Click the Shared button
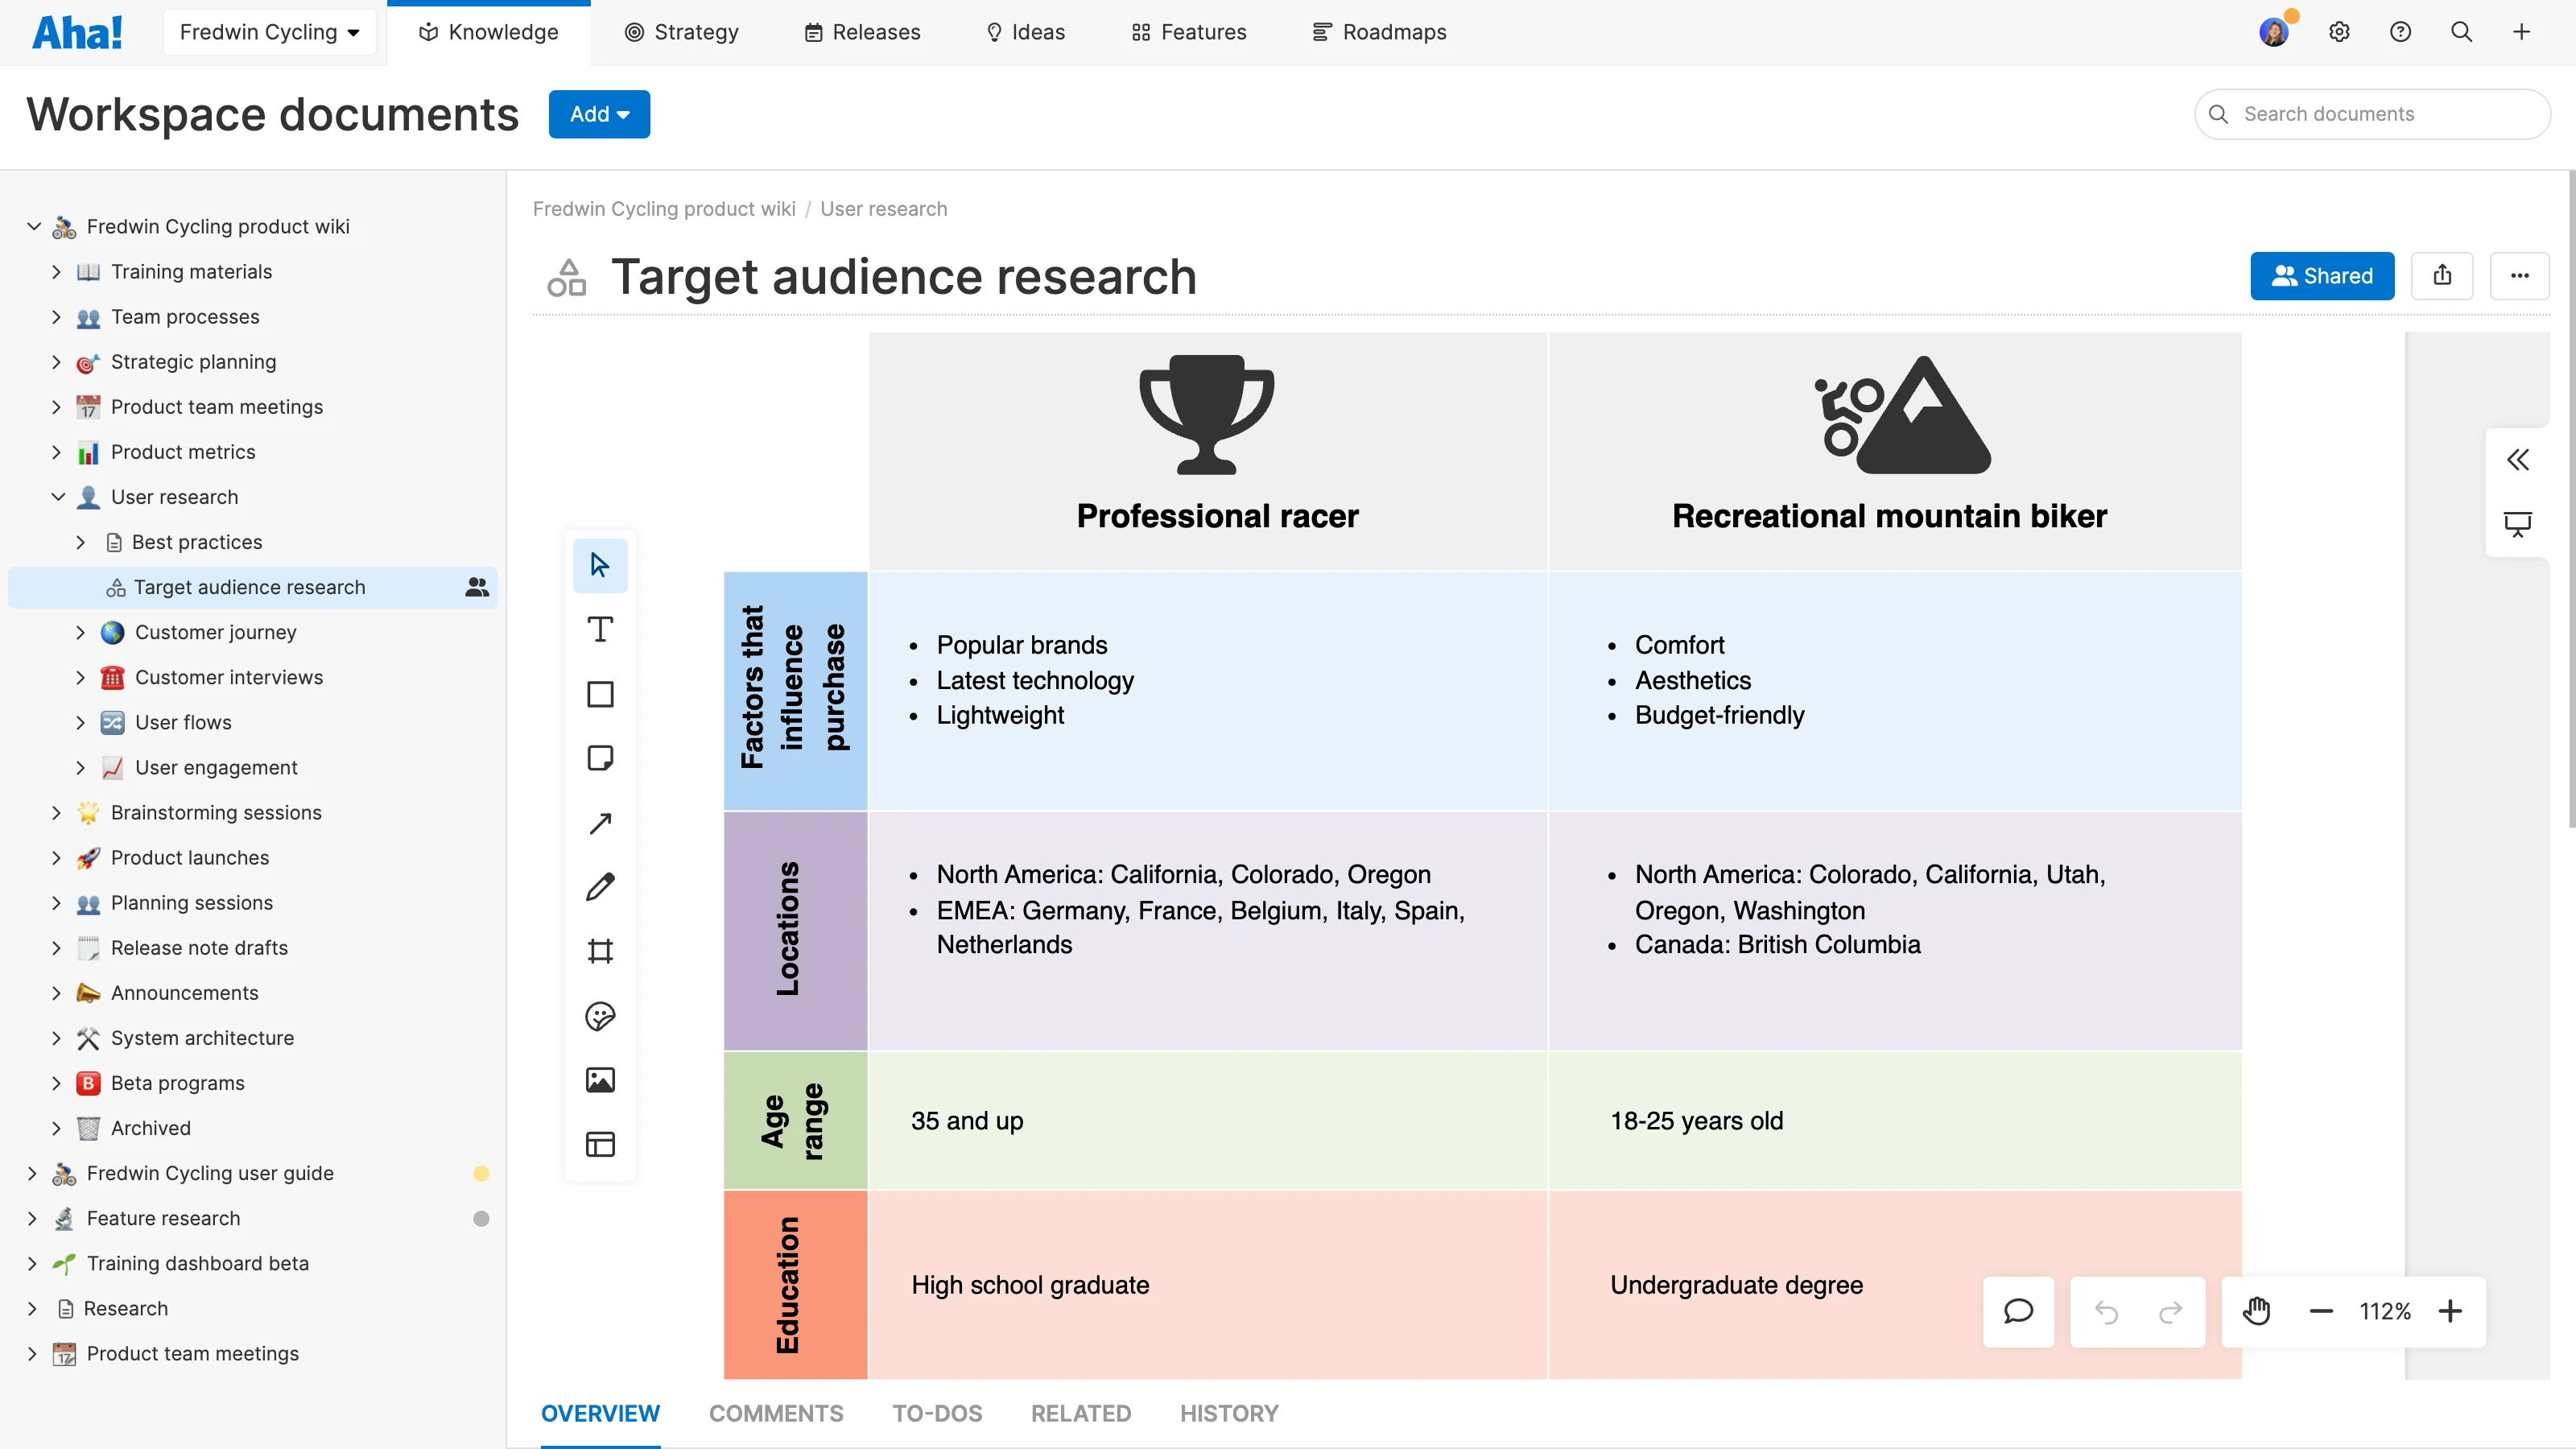The image size is (2576, 1449). pyautogui.click(x=2321, y=276)
